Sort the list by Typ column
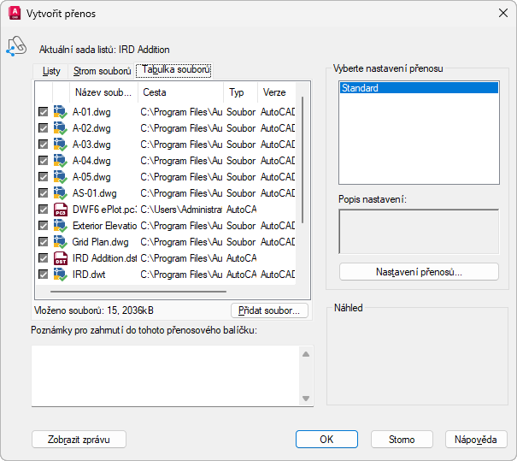 click(x=237, y=92)
